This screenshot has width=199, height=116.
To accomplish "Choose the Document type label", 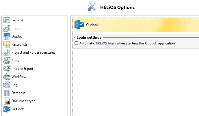I will pyautogui.click(x=23, y=101).
